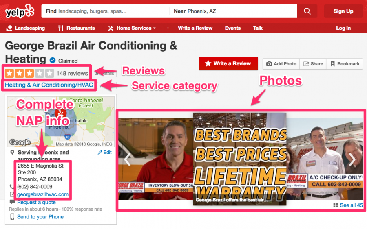Click the blue Claimed checkmark badge
This screenshot has width=367, height=229.
pos(53,61)
